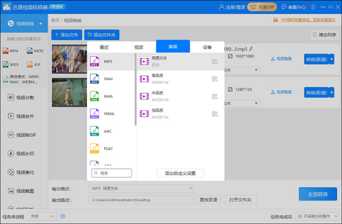
Task: Open other formats WMV, M4V, WEBM
Action: point(22,79)
